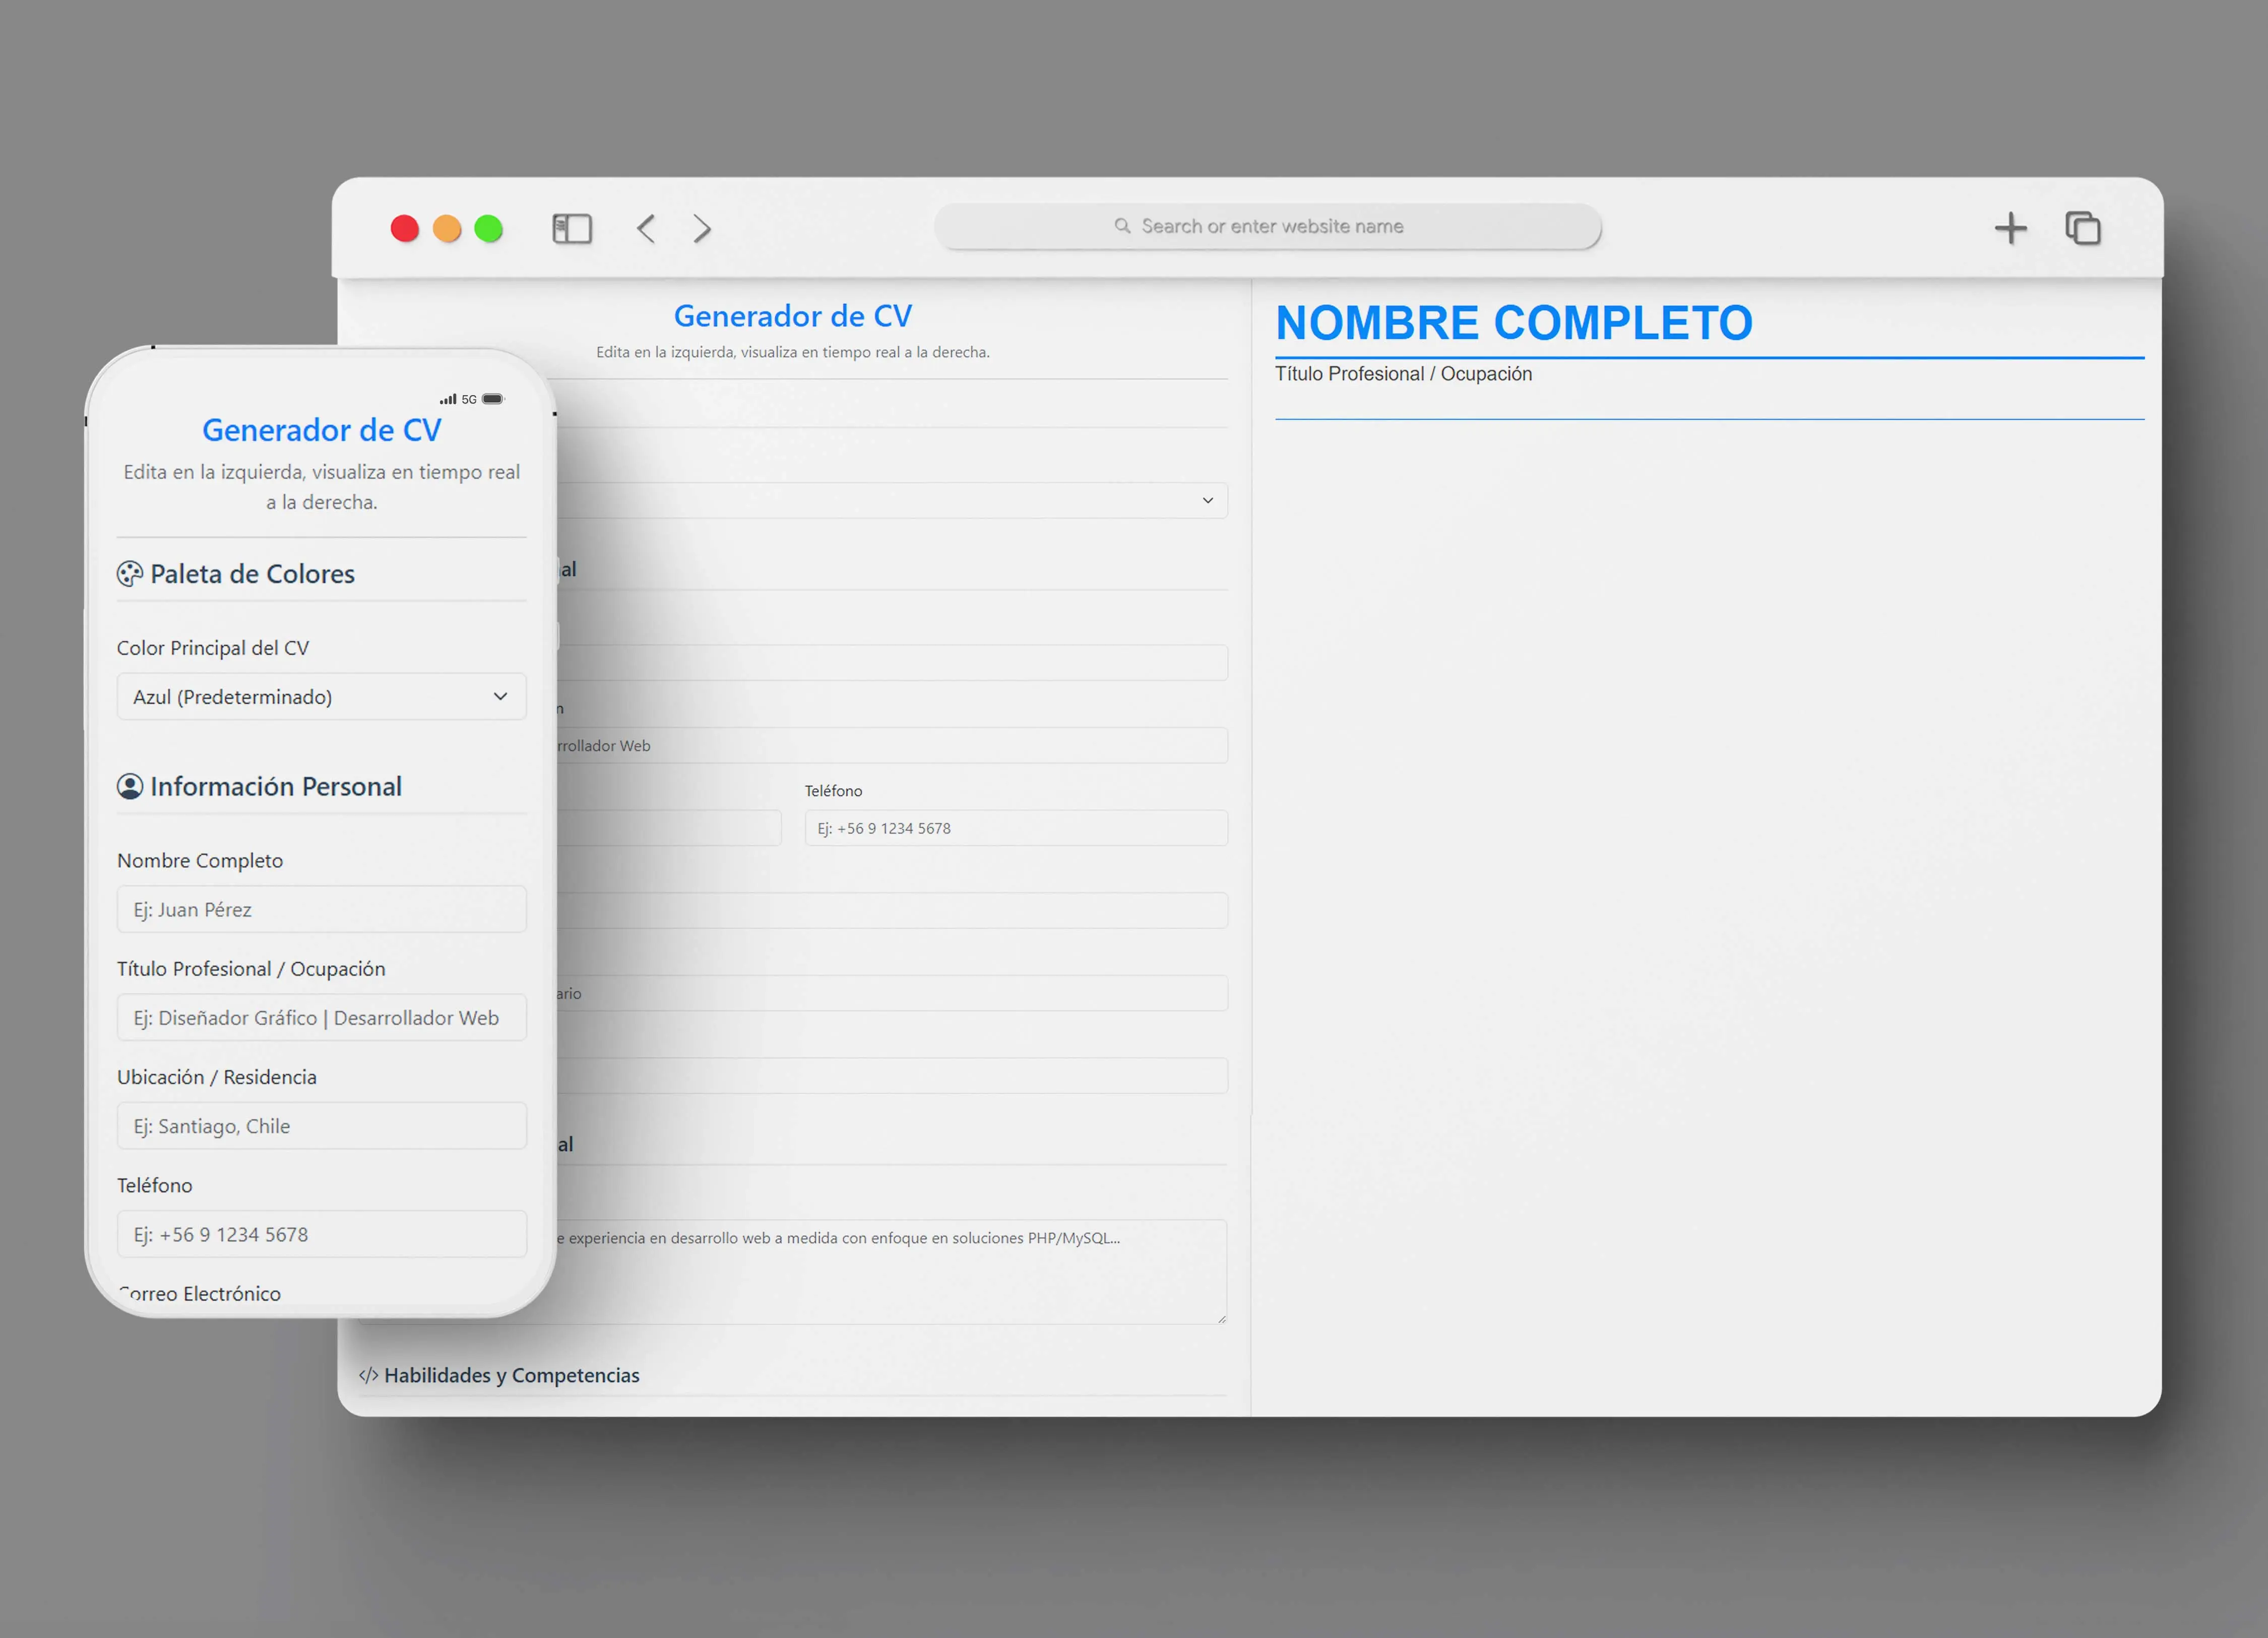Click the green maximize window button
2268x1638 pixels.
pyautogui.click(x=488, y=229)
